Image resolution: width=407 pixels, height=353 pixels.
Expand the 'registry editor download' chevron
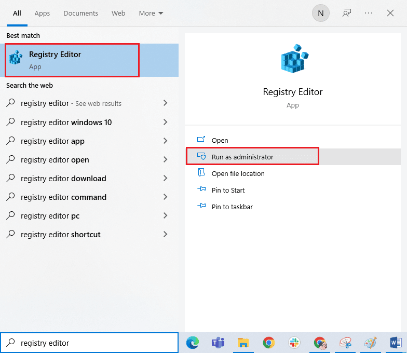165,178
